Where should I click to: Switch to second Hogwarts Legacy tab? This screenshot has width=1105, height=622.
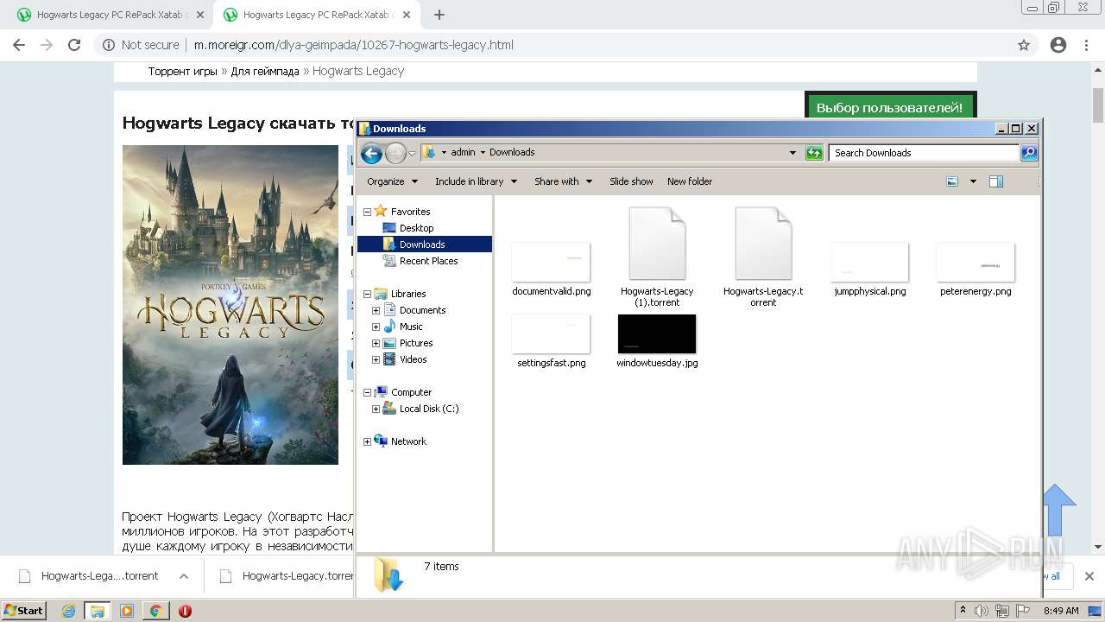tap(316, 15)
